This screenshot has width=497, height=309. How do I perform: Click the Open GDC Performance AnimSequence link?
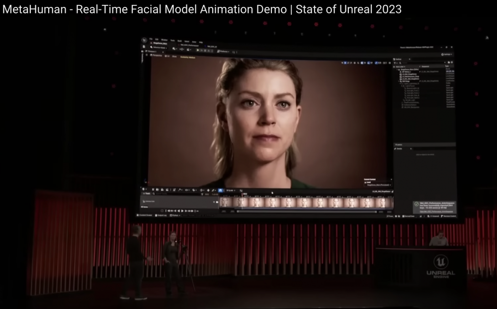pyautogui.click(x=436, y=211)
